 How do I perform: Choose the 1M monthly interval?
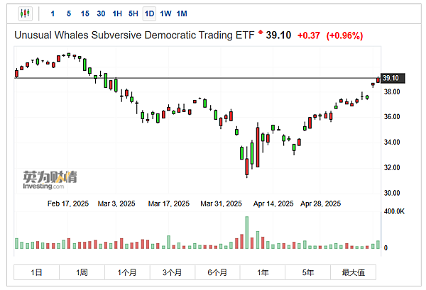[x=182, y=13]
